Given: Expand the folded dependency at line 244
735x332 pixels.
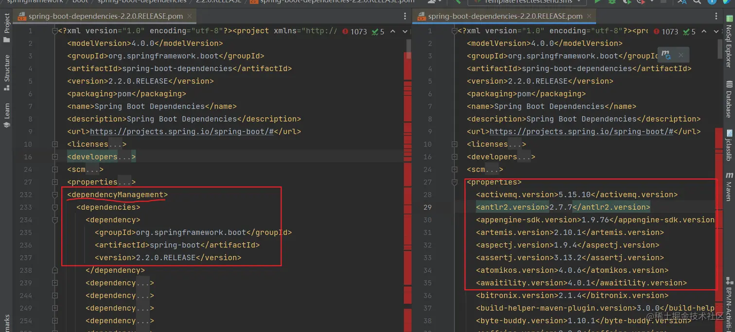Looking at the screenshot, I should (x=55, y=296).
